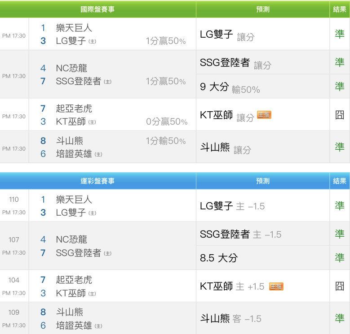Click the 預測 header in the green table

pos(263,9)
